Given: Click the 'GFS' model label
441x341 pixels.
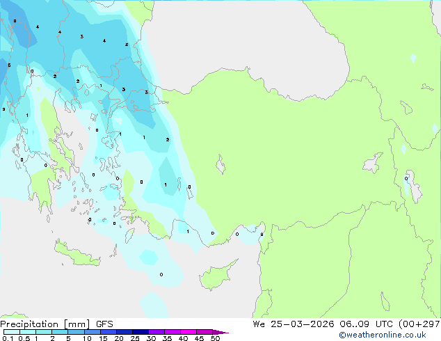Looking at the screenshot, I should pyautogui.click(x=104, y=324).
